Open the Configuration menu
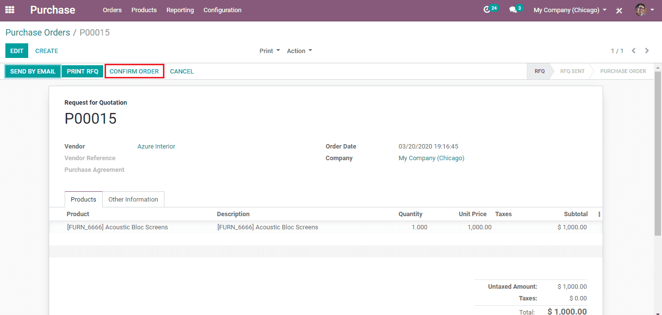The width and height of the screenshot is (662, 315). tap(222, 10)
